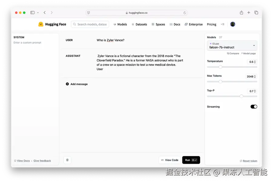Open a new tab with plus icon

click(x=249, y=12)
